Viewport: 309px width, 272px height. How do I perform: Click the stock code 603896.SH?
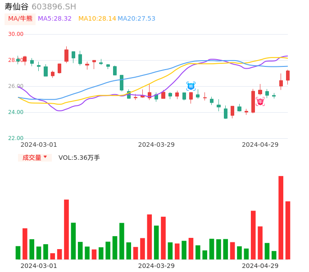tap(54, 7)
